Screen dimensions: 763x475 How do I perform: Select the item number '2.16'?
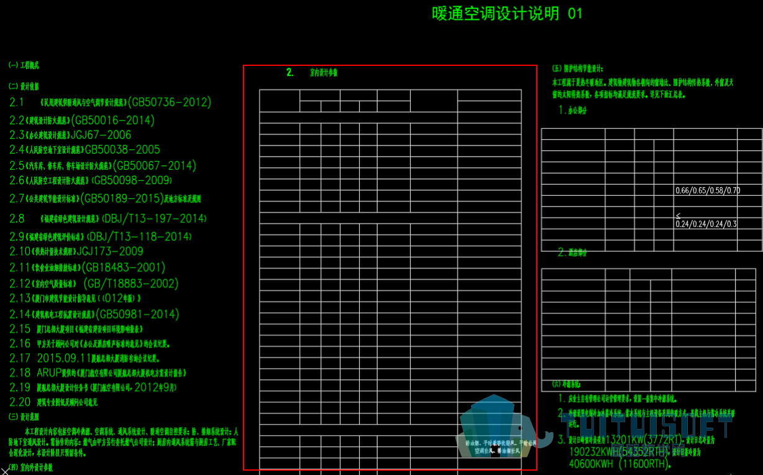click(20, 343)
